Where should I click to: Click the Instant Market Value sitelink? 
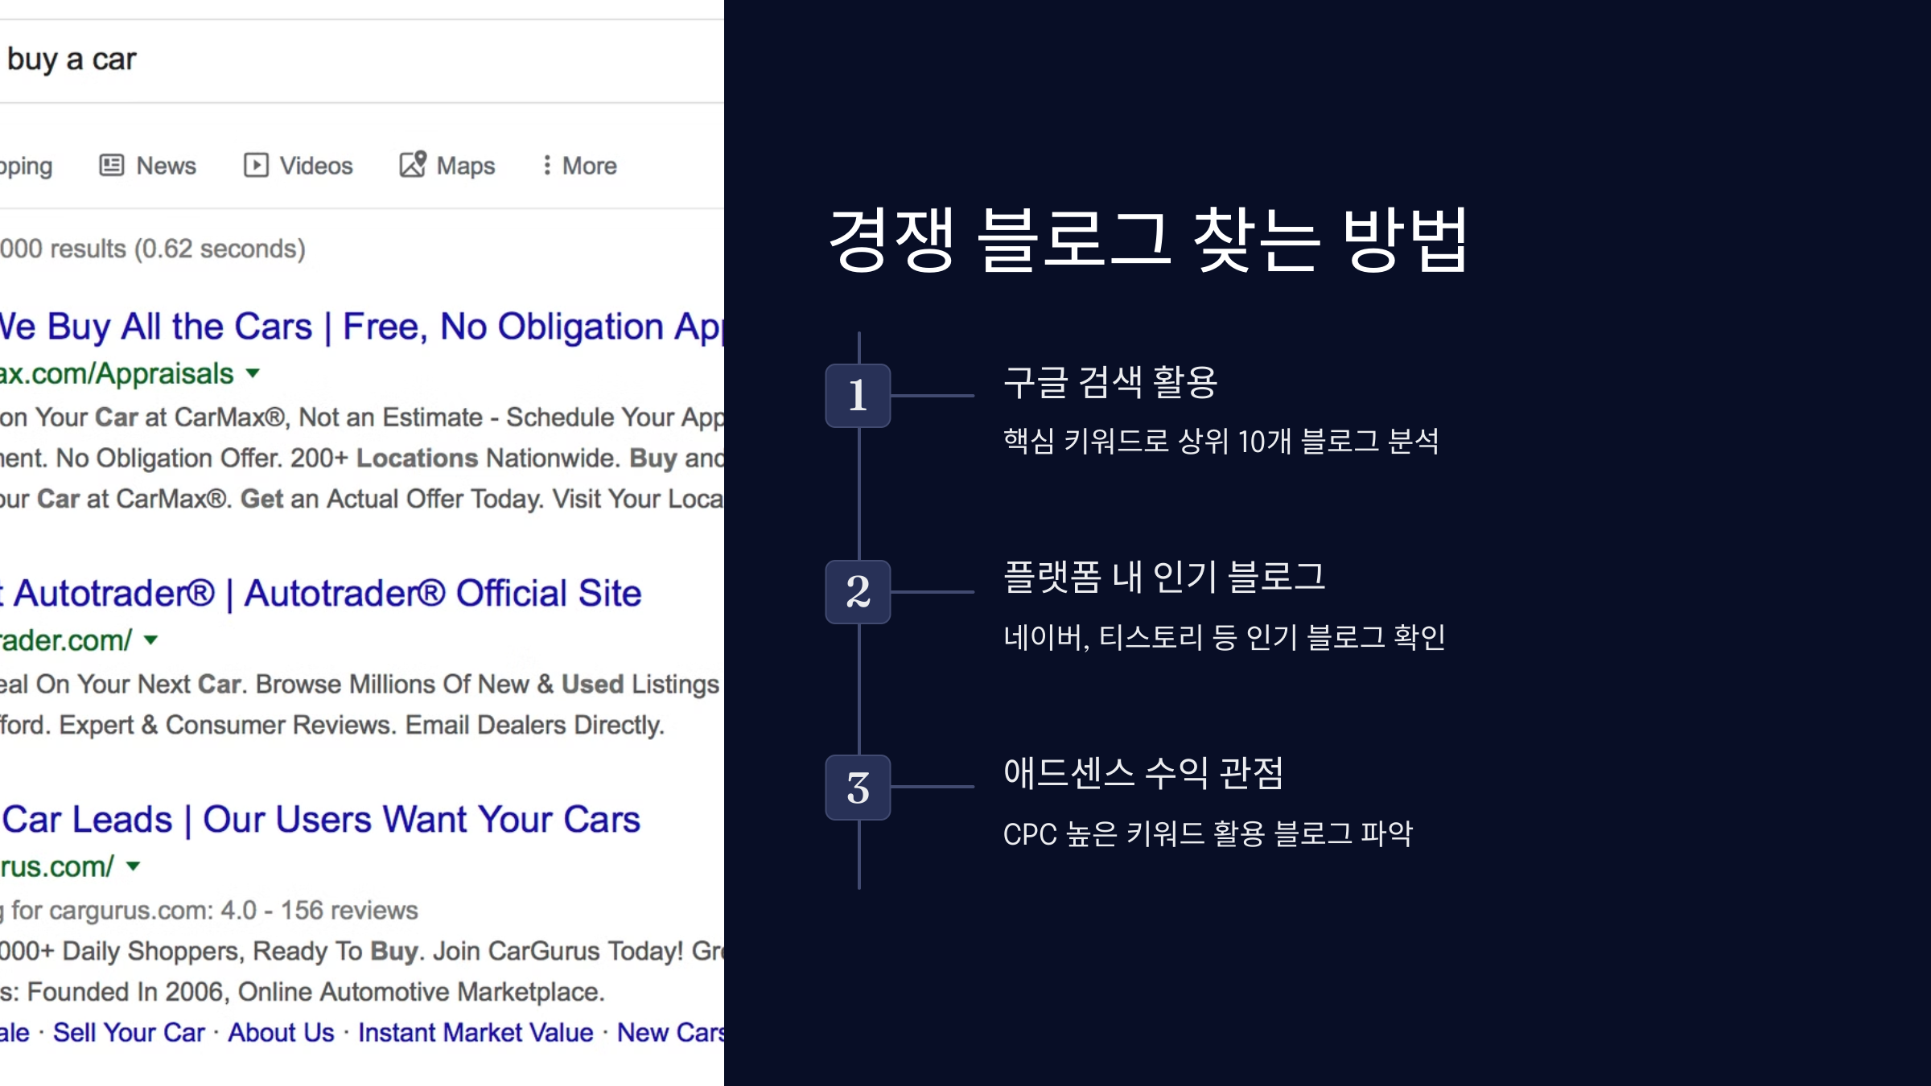coord(476,1033)
